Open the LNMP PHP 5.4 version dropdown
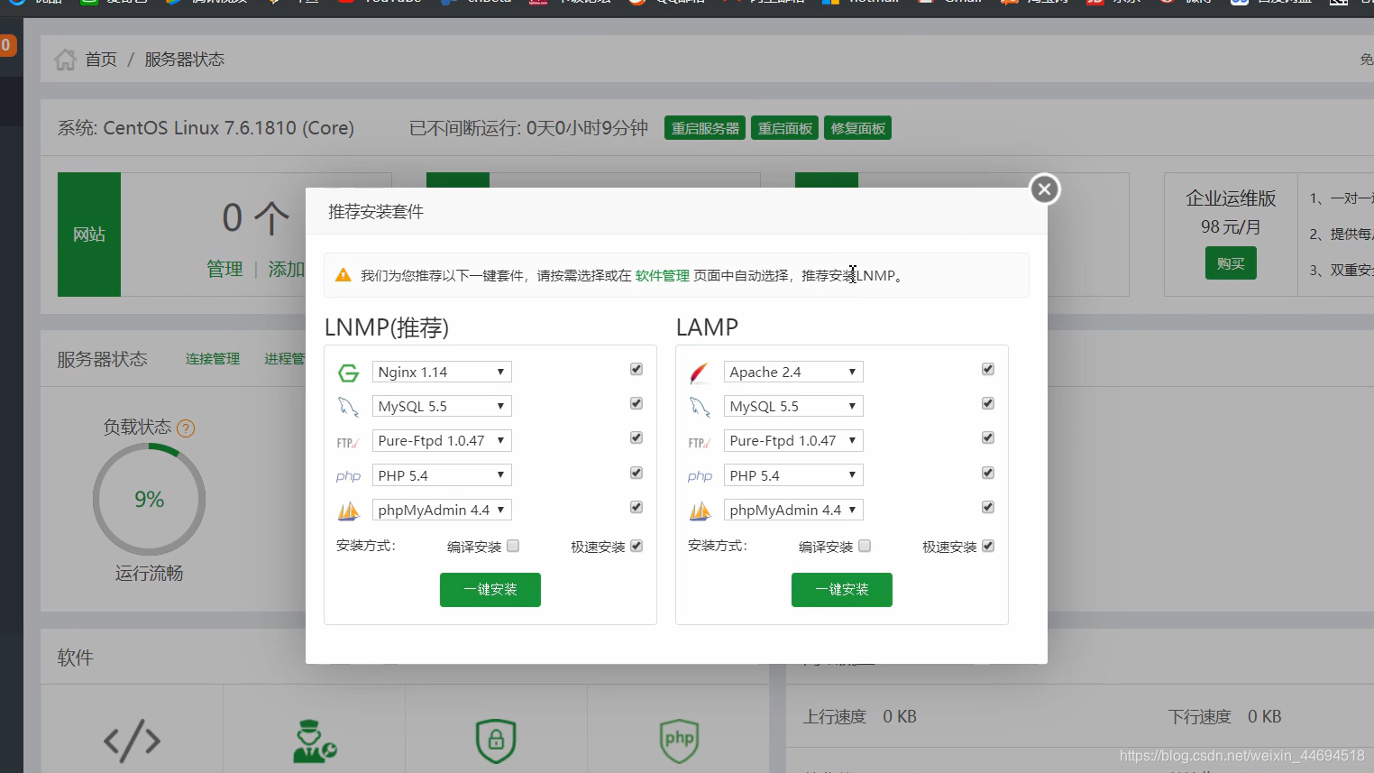The height and width of the screenshot is (773, 1374). (442, 475)
